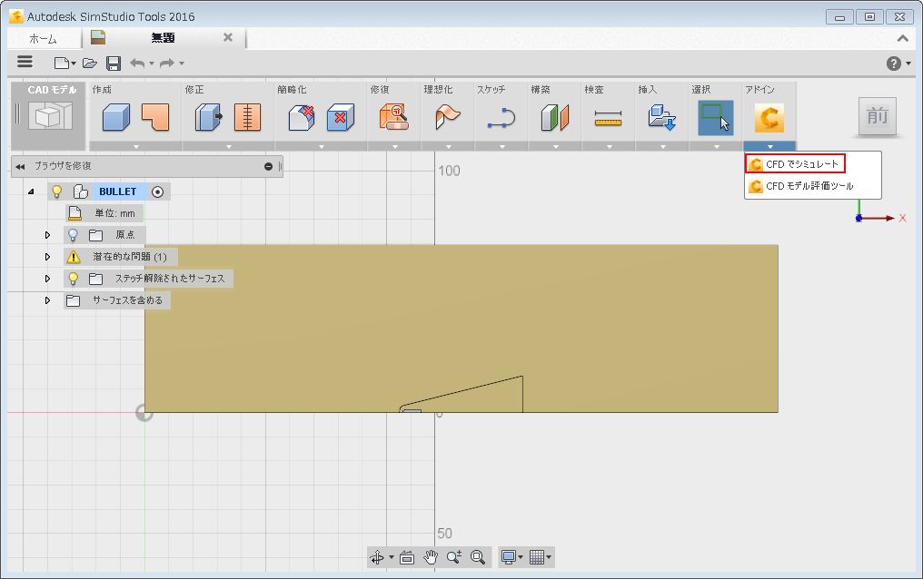Click the black circle button in browser header

(268, 166)
